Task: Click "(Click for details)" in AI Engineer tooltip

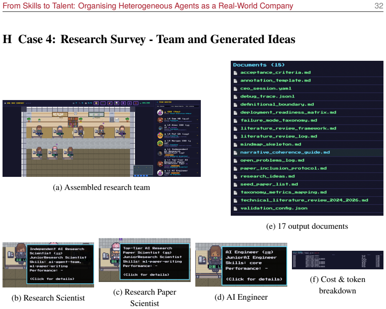Action: tap(254, 279)
